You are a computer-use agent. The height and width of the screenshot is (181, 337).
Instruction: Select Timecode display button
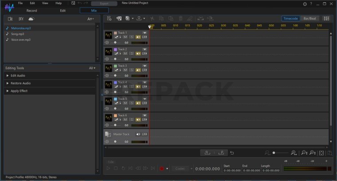[x=290, y=19]
